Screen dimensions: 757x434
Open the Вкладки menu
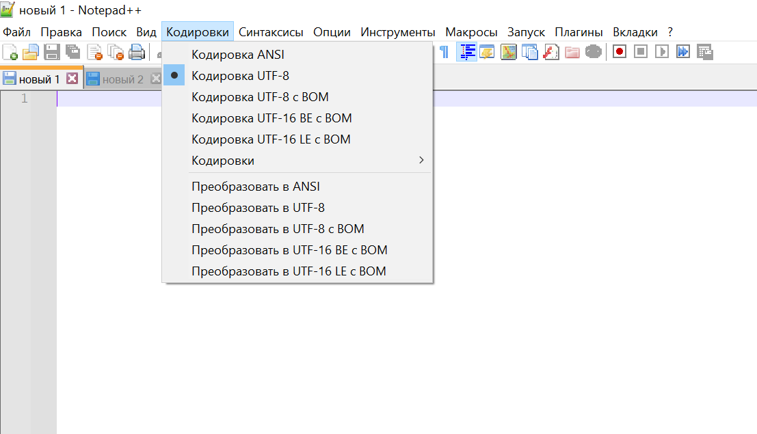635,32
